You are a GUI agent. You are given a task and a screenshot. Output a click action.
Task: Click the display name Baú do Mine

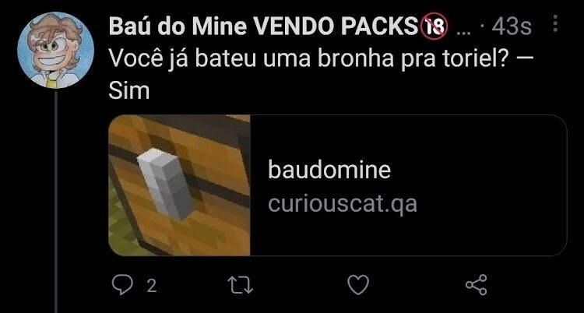(178, 26)
